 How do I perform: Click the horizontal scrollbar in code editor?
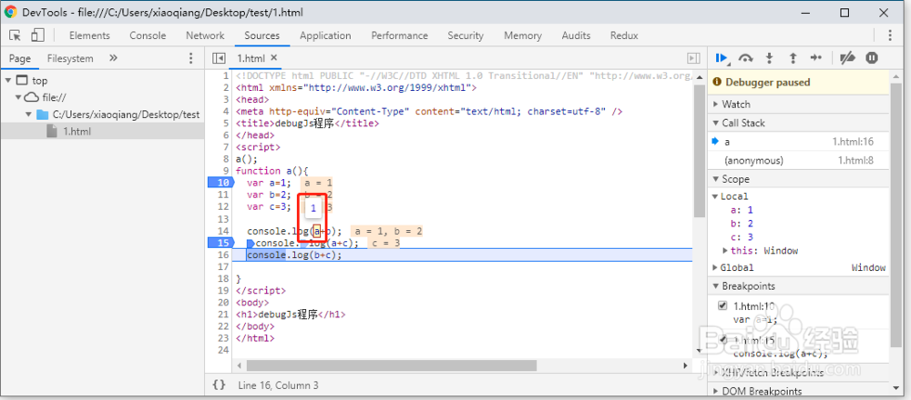tap(391, 365)
